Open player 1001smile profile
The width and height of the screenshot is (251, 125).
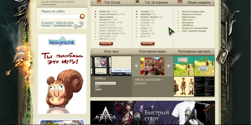145,33
